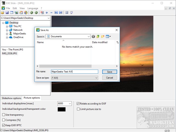The image size is (176, 132).
Task: Expand the This PC tree node
Action: click(x=7, y=26)
